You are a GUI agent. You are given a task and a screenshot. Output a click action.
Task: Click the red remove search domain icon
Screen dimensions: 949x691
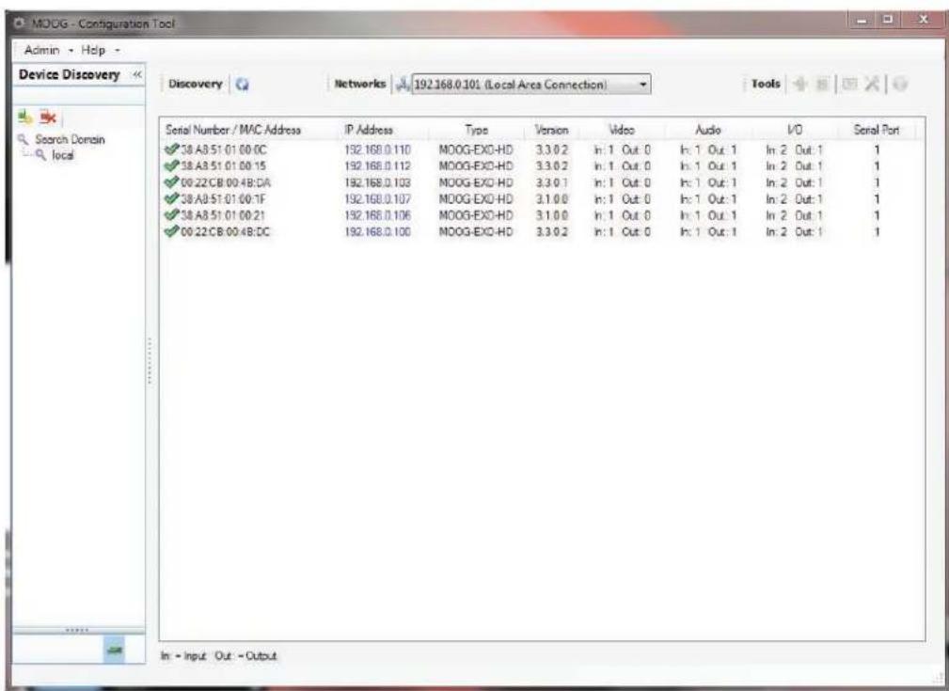pos(48,117)
